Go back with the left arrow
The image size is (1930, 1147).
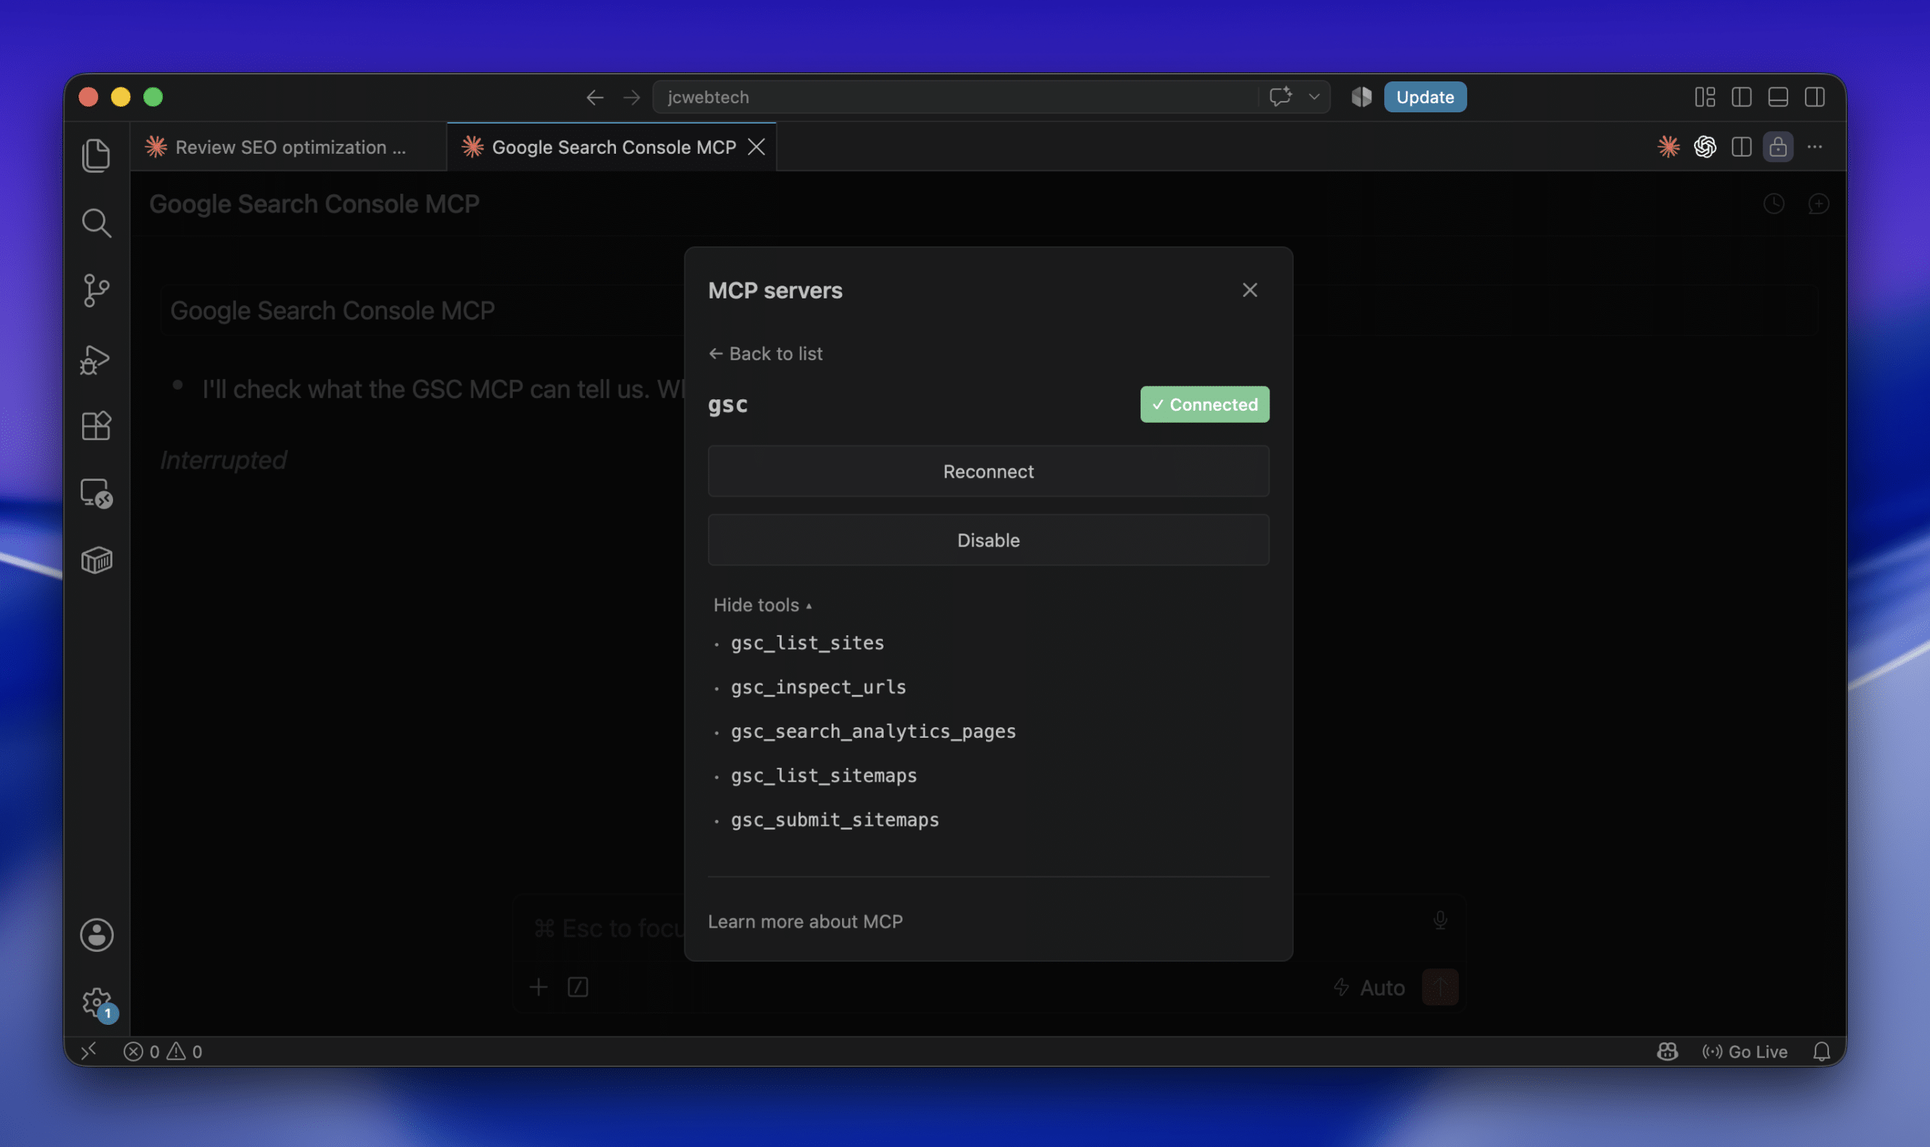click(595, 97)
